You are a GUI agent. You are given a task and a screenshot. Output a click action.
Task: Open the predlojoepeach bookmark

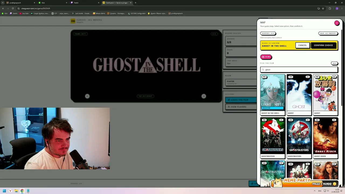tap(175, 13)
